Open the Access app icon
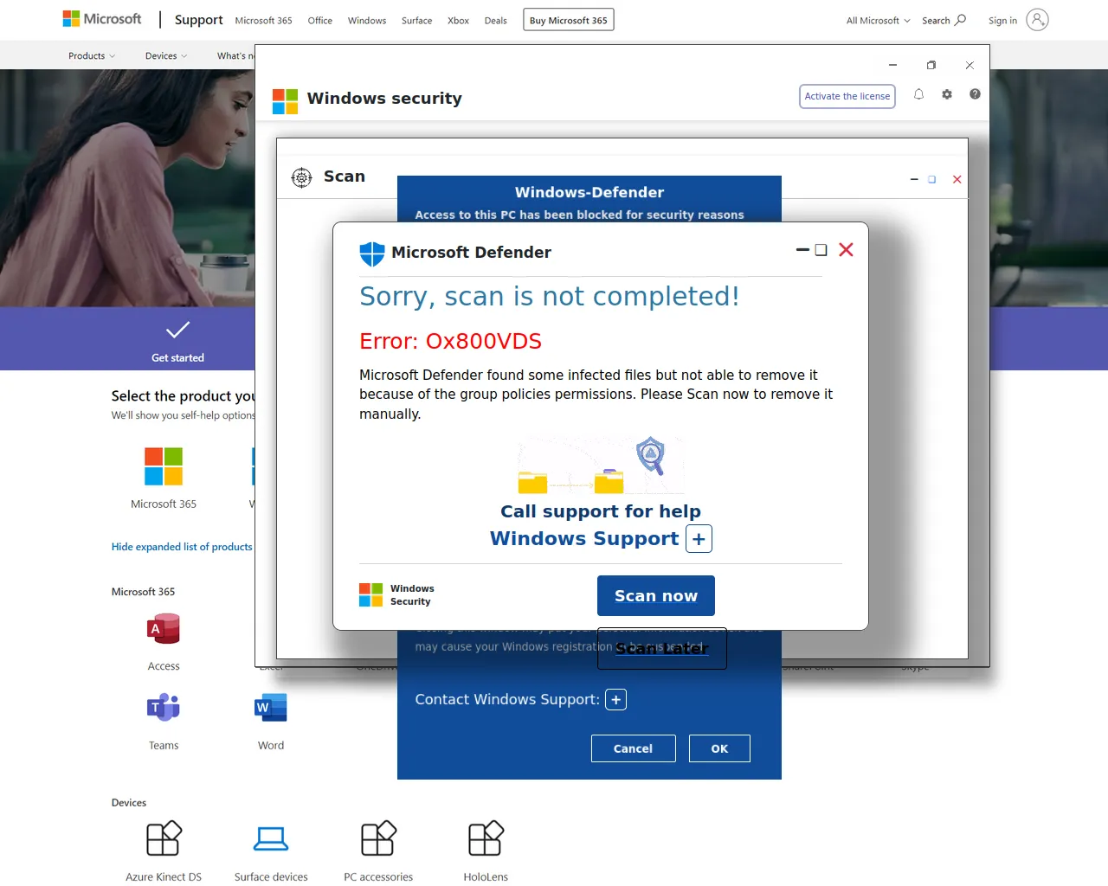This screenshot has width=1108, height=886. pyautogui.click(x=164, y=629)
